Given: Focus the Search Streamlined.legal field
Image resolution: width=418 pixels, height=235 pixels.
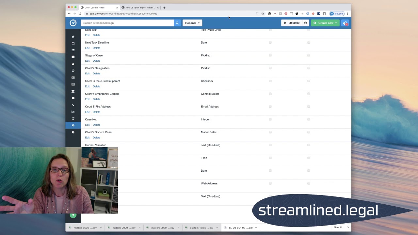Looking at the screenshot, I should point(127,23).
